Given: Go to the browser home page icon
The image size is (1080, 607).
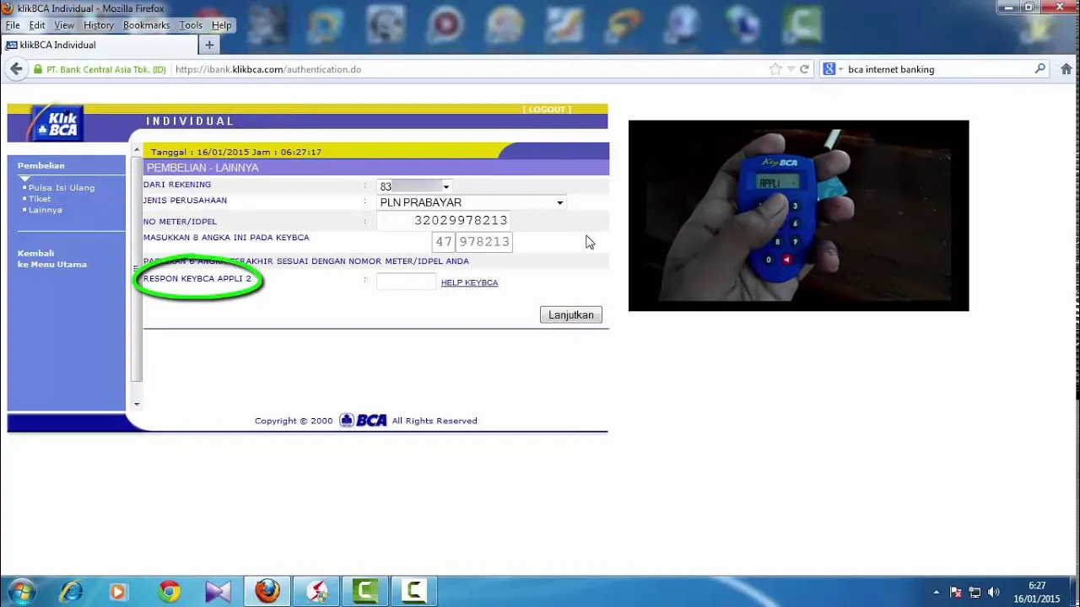Looking at the screenshot, I should [1067, 69].
